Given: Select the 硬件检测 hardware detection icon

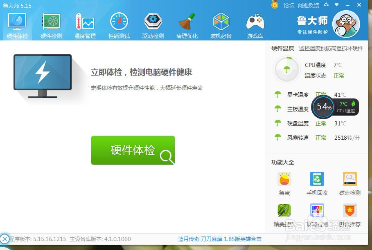Looking at the screenshot, I should pyautogui.click(x=51, y=25).
